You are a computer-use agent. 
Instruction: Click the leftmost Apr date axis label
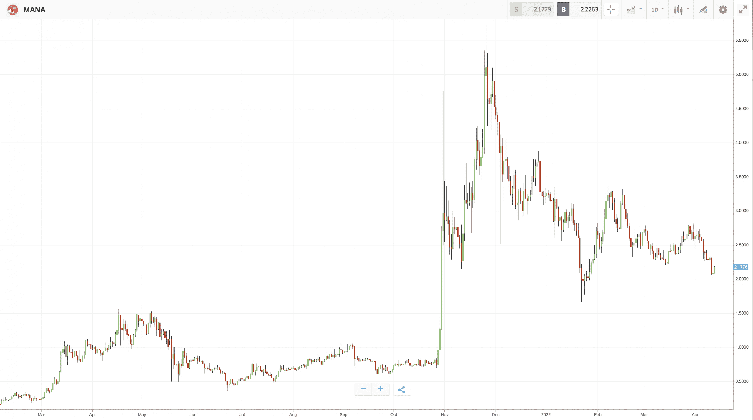coord(92,415)
